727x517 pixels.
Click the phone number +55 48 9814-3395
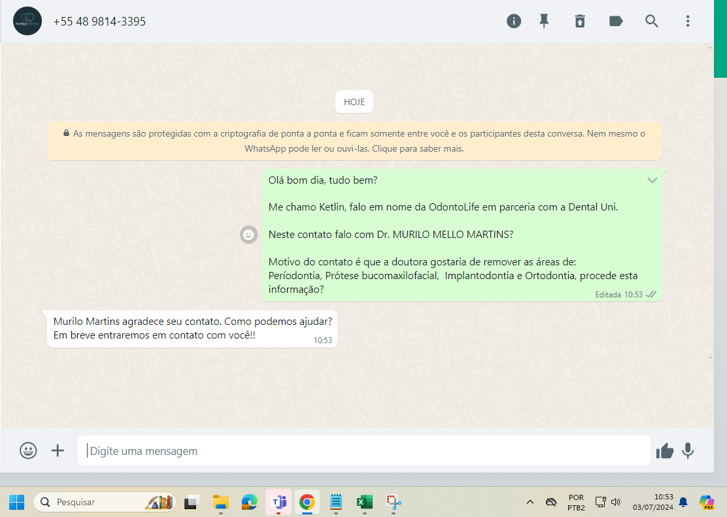click(x=99, y=22)
